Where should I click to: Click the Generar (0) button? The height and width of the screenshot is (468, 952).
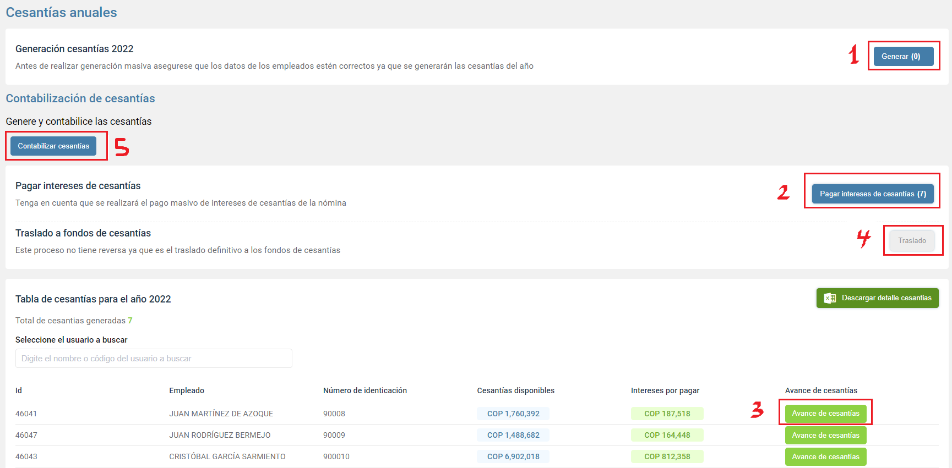904,56
